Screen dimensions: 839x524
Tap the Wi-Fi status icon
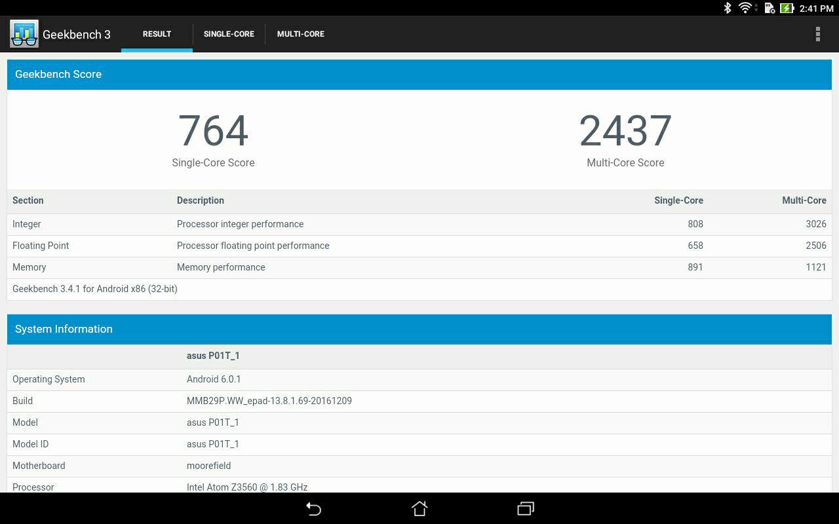[745, 8]
